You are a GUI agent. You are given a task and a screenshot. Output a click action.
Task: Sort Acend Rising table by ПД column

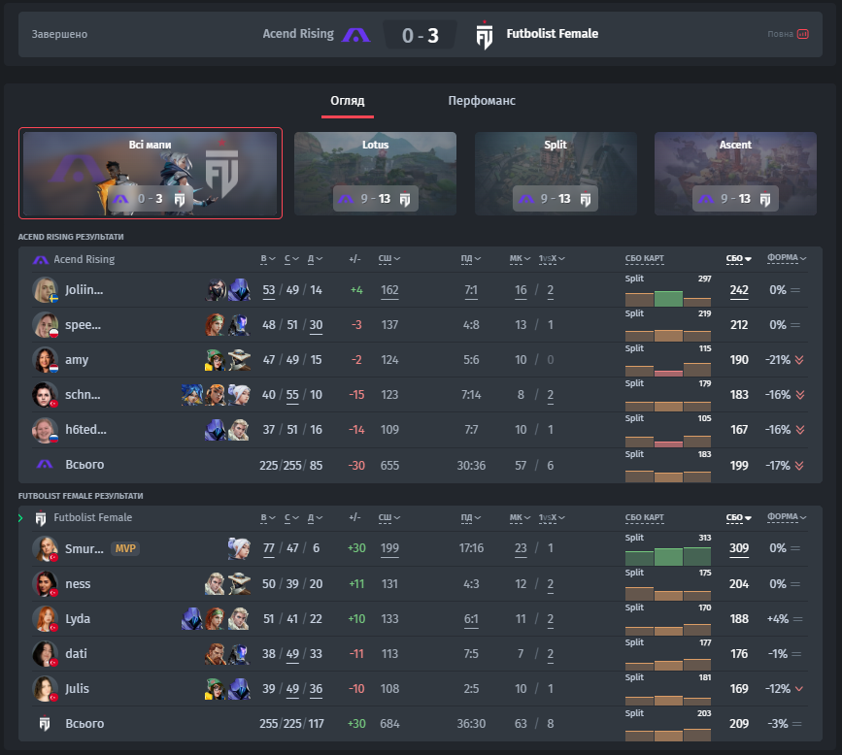[x=471, y=259]
